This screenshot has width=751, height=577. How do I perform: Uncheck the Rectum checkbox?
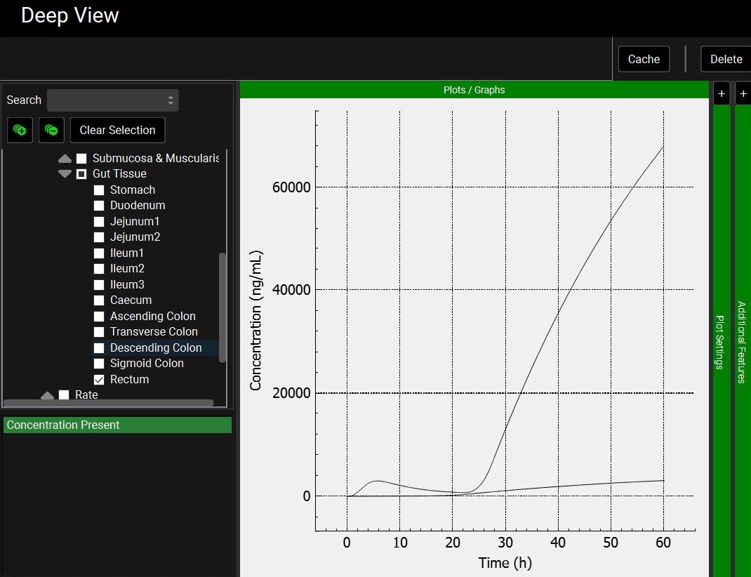99,380
